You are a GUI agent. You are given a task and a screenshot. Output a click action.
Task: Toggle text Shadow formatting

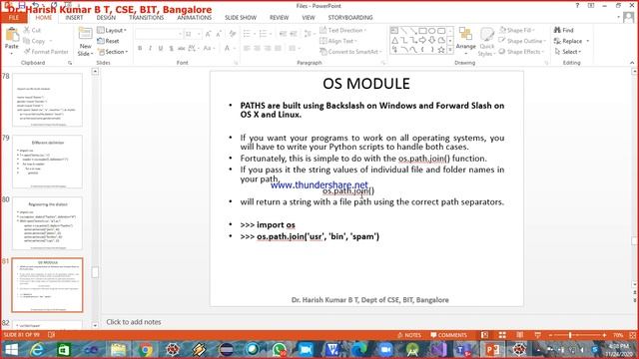[171, 49]
